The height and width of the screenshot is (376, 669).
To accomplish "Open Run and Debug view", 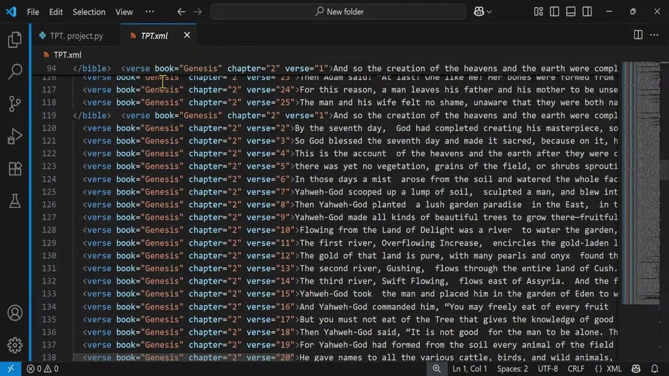I will click(x=15, y=136).
